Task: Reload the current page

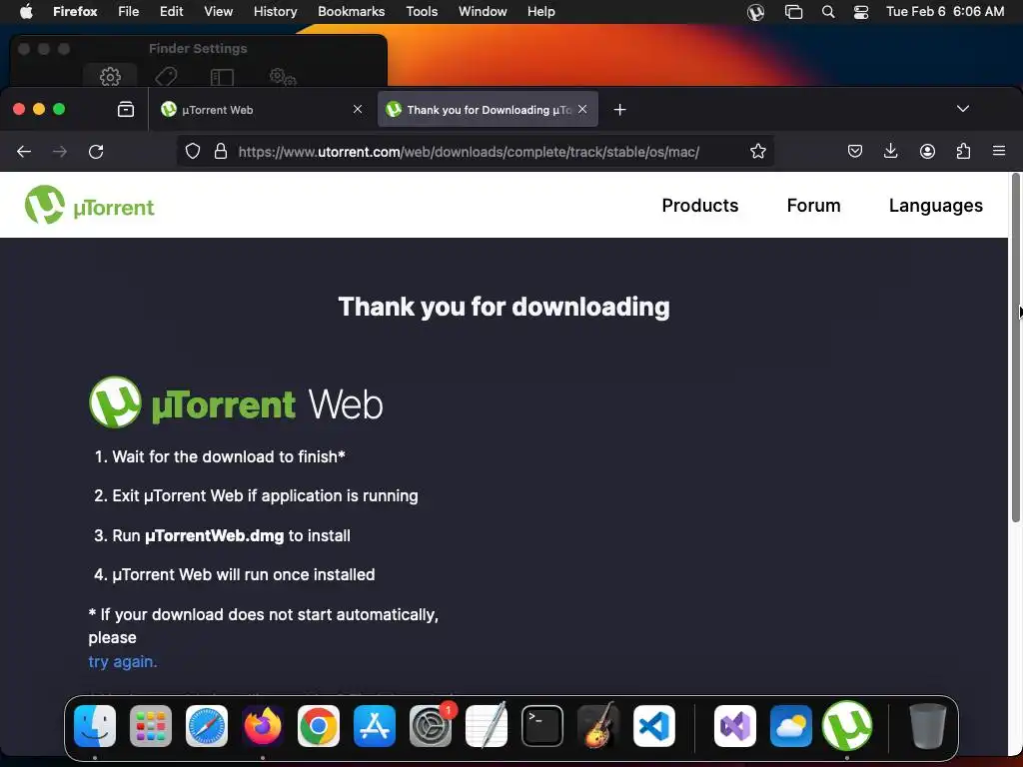Action: [x=96, y=152]
